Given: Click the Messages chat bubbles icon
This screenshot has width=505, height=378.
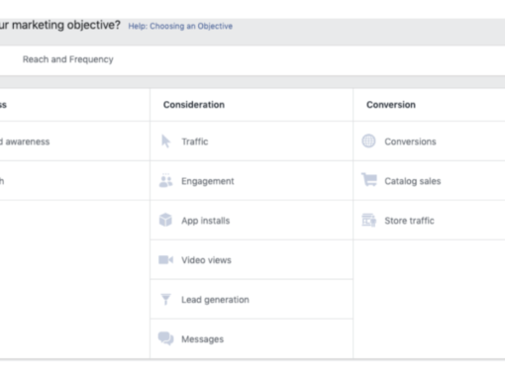Looking at the screenshot, I should pyautogui.click(x=165, y=338).
